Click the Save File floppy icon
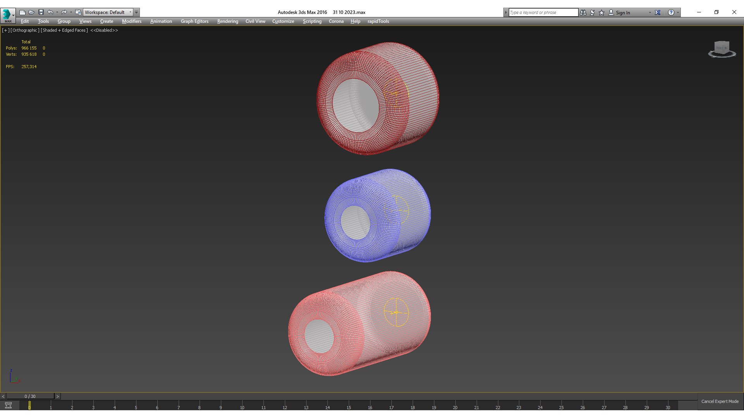The image size is (744, 418). (x=41, y=12)
